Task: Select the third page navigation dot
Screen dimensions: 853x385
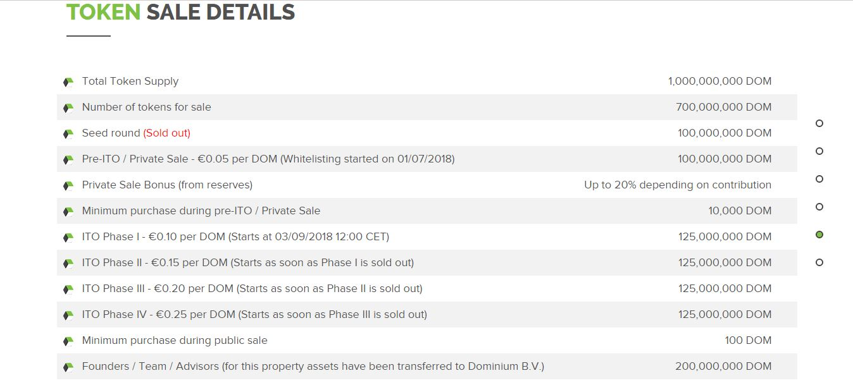Action: click(819, 179)
